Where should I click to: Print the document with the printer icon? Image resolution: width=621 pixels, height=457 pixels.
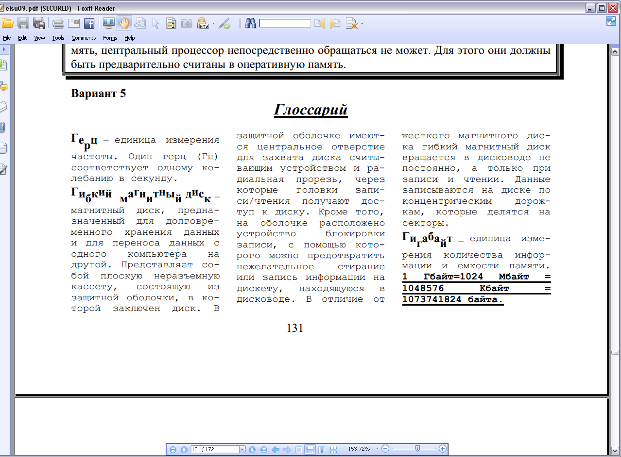coord(58,23)
